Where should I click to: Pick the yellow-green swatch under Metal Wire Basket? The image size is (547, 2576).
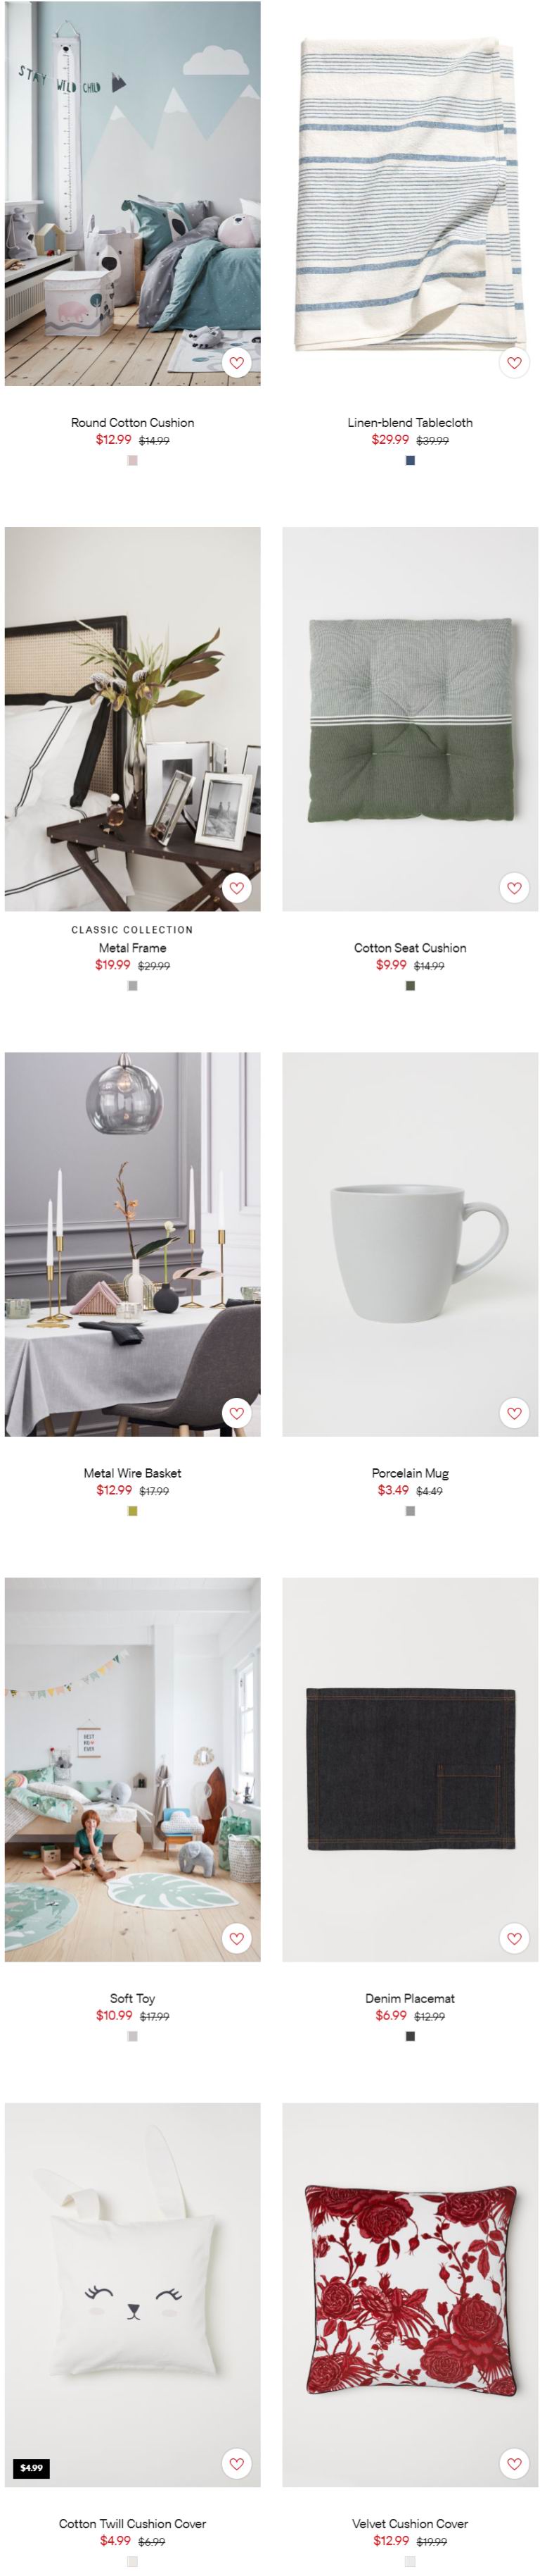[x=133, y=1511]
